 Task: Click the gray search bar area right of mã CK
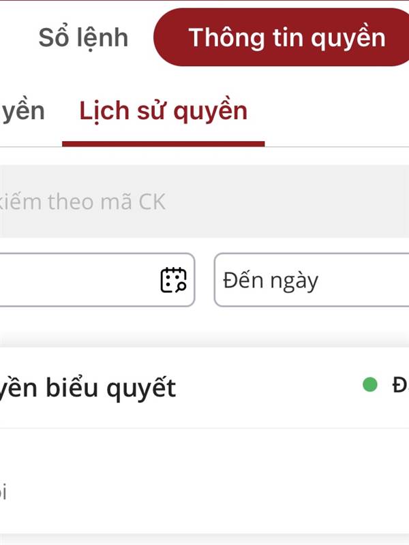(x=287, y=201)
